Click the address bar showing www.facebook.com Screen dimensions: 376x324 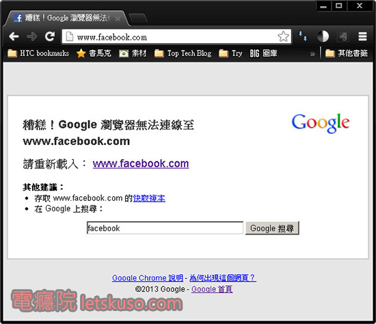pos(176,37)
